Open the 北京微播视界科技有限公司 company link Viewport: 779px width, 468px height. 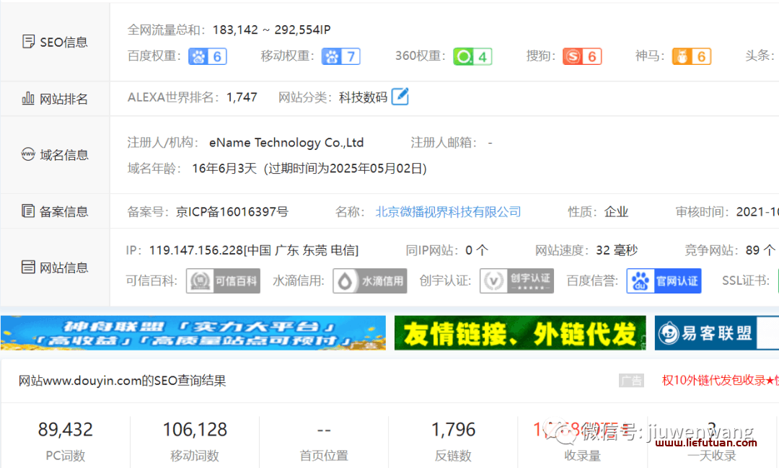tap(448, 212)
